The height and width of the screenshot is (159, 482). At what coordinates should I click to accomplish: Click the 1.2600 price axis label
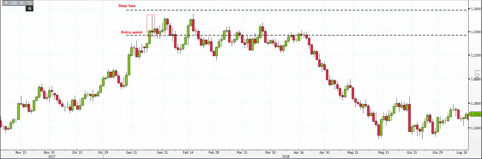[x=476, y=9]
